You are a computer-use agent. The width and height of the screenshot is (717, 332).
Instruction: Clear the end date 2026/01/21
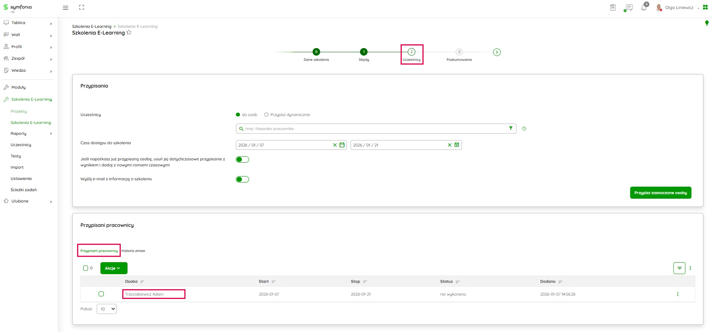449,145
